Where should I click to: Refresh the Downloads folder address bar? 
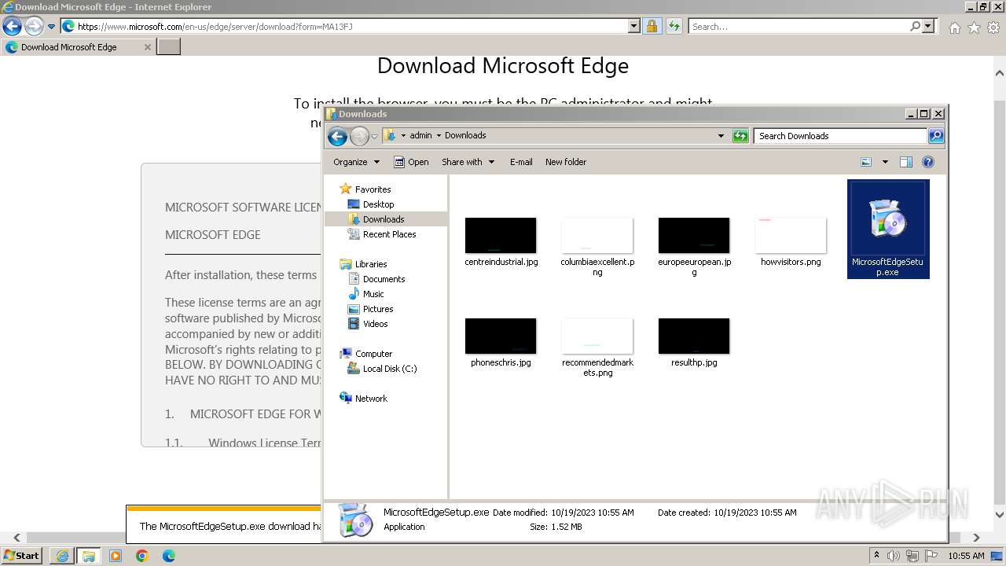pyautogui.click(x=740, y=136)
